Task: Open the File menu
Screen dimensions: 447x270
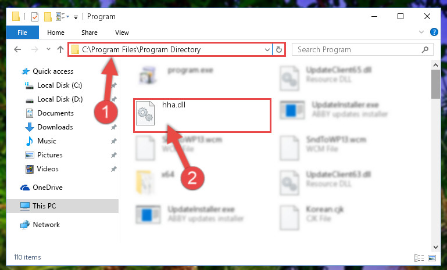Action: coord(22,33)
